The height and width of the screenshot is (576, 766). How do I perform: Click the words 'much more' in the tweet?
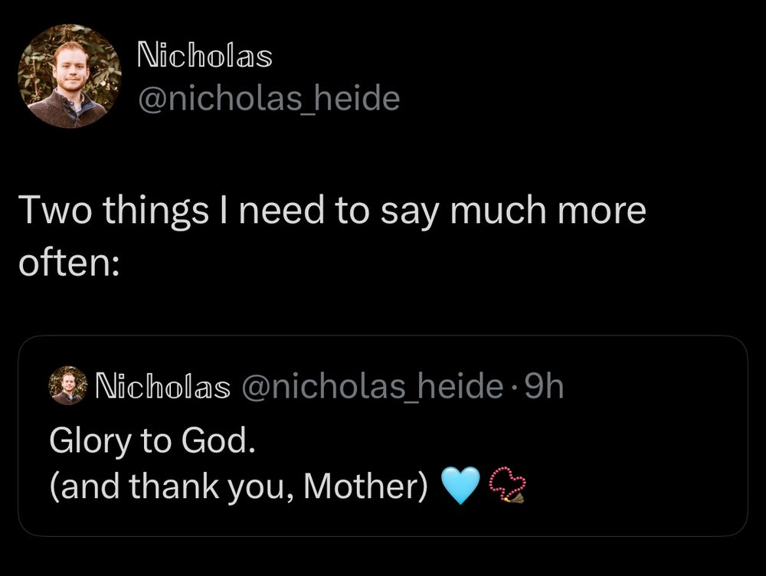click(x=548, y=210)
